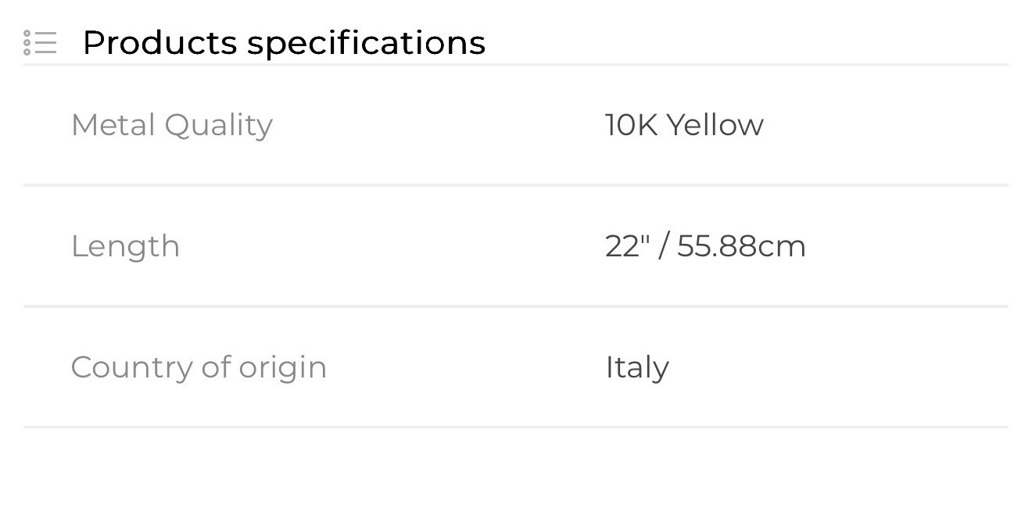Click the 10K text in metal value
The width and height of the screenshot is (1032, 508).
[x=631, y=125]
